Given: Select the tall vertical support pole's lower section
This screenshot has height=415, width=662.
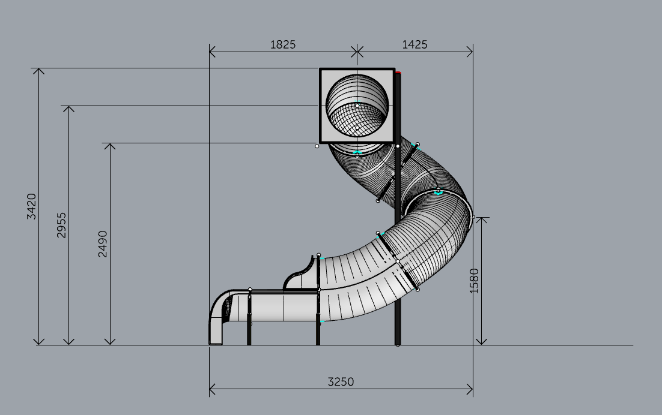Looking at the screenshot, I should pyautogui.click(x=398, y=318).
